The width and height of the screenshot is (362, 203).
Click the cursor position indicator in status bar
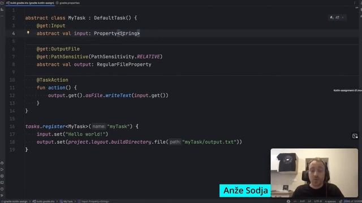pos(302,201)
